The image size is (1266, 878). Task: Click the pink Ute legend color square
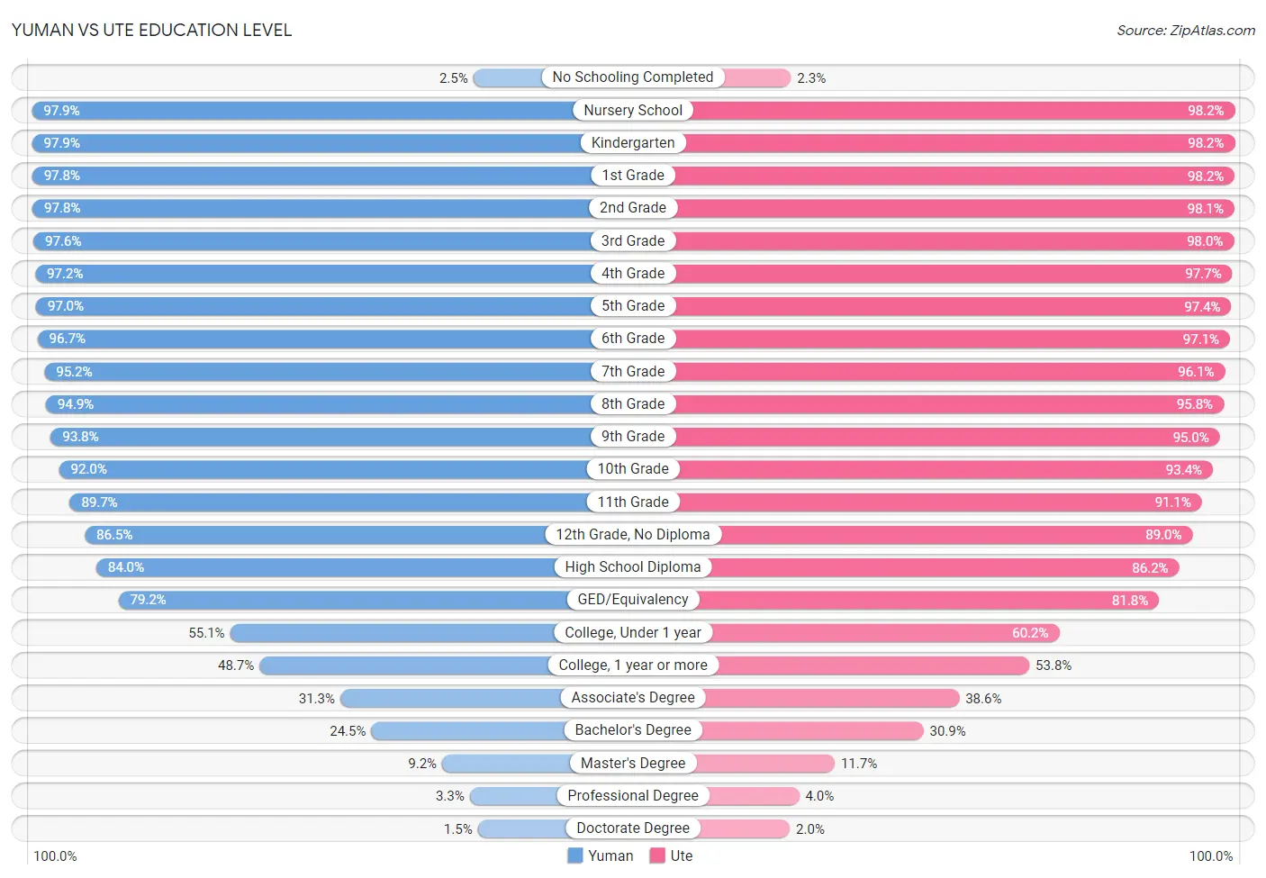(x=657, y=855)
